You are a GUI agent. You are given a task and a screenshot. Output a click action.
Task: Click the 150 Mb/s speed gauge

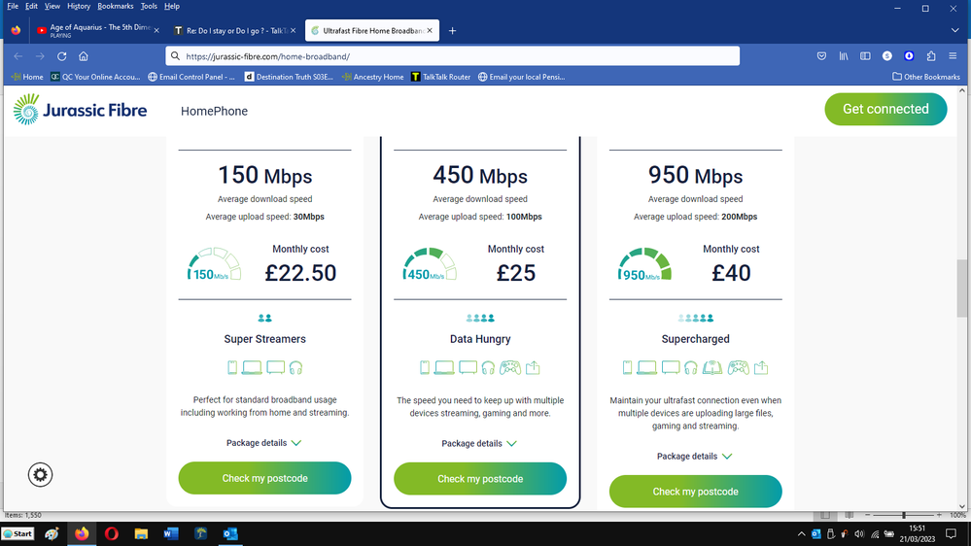tap(214, 264)
